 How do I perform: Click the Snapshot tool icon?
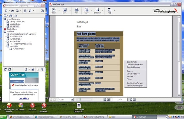[97, 11]
